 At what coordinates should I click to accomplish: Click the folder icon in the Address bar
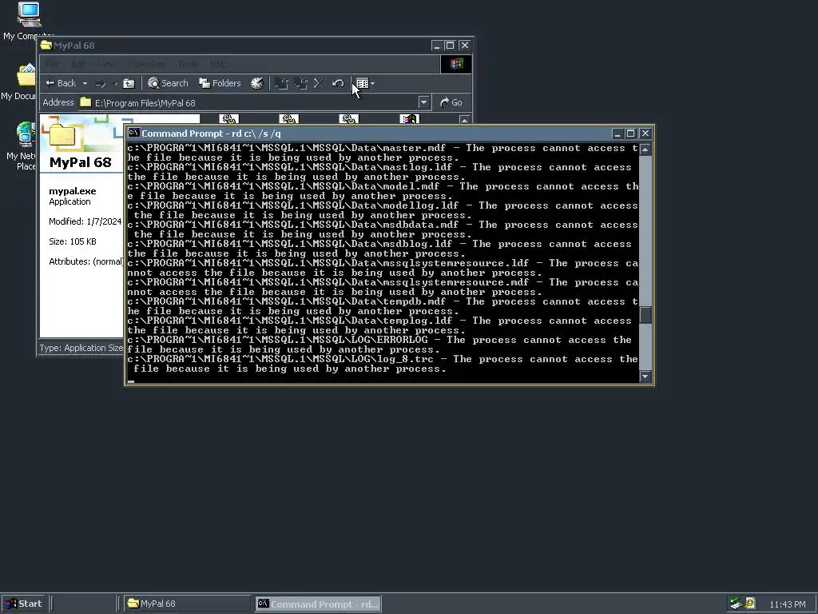(x=85, y=102)
